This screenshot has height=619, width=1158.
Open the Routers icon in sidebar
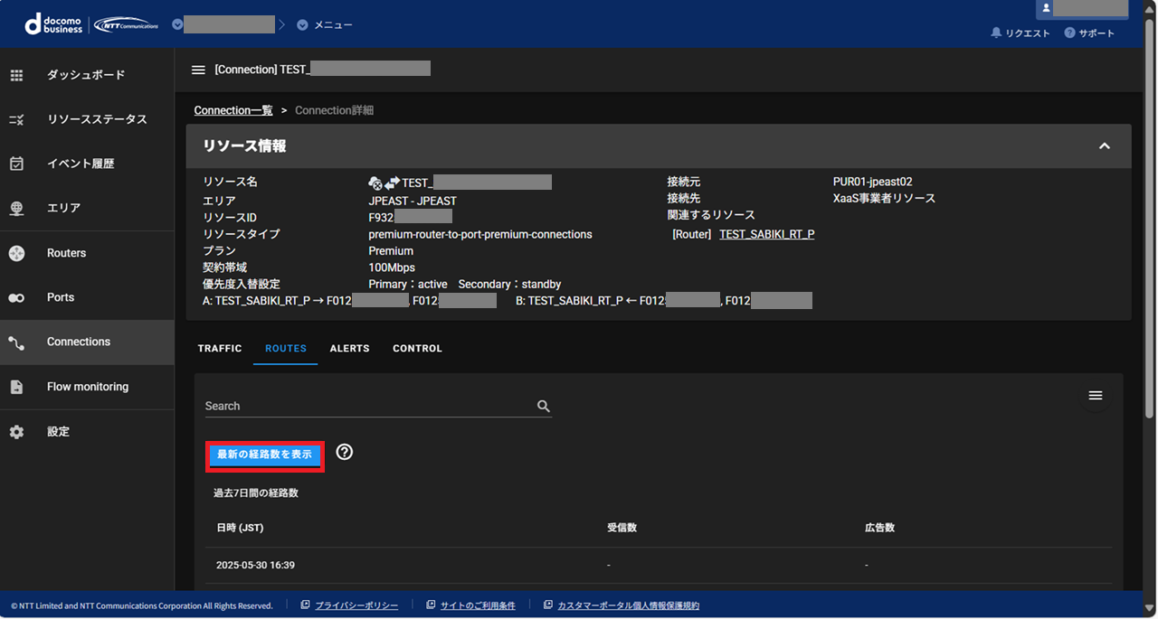click(x=16, y=253)
